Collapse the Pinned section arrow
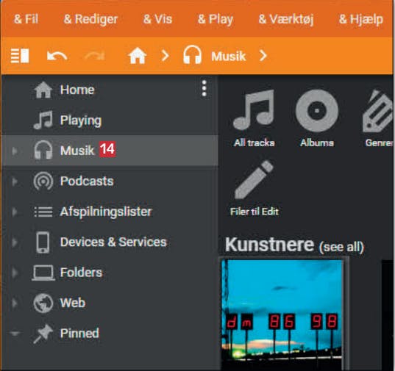The width and height of the screenshot is (395, 371). 15,334
